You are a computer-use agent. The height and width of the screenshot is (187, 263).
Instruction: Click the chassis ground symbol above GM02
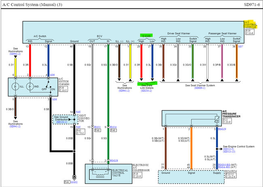click(x=74, y=177)
